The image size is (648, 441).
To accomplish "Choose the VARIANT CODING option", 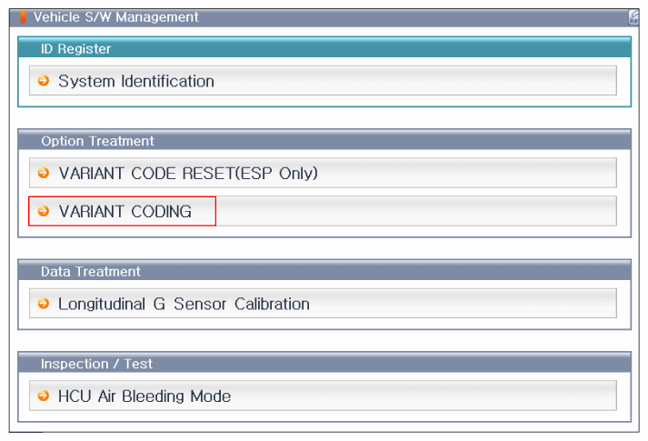I will tap(125, 211).
